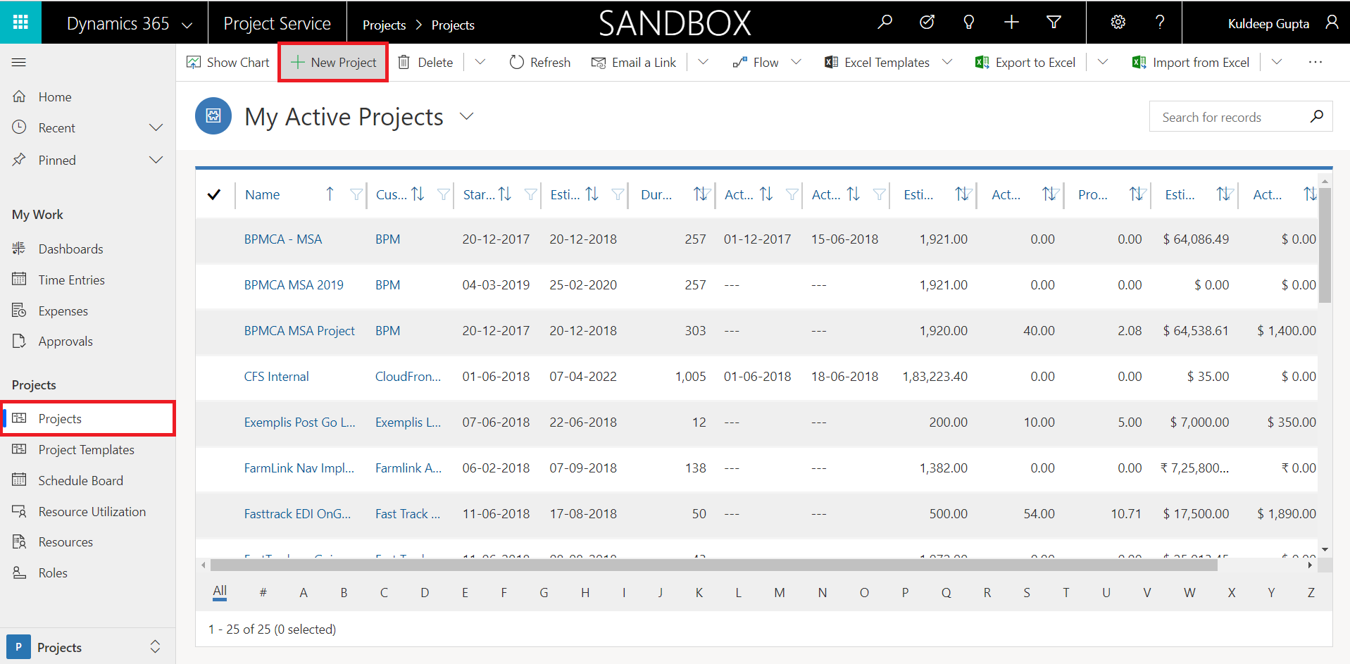Click Project Service in top bar
This screenshot has height=664, width=1350.
point(277,24)
